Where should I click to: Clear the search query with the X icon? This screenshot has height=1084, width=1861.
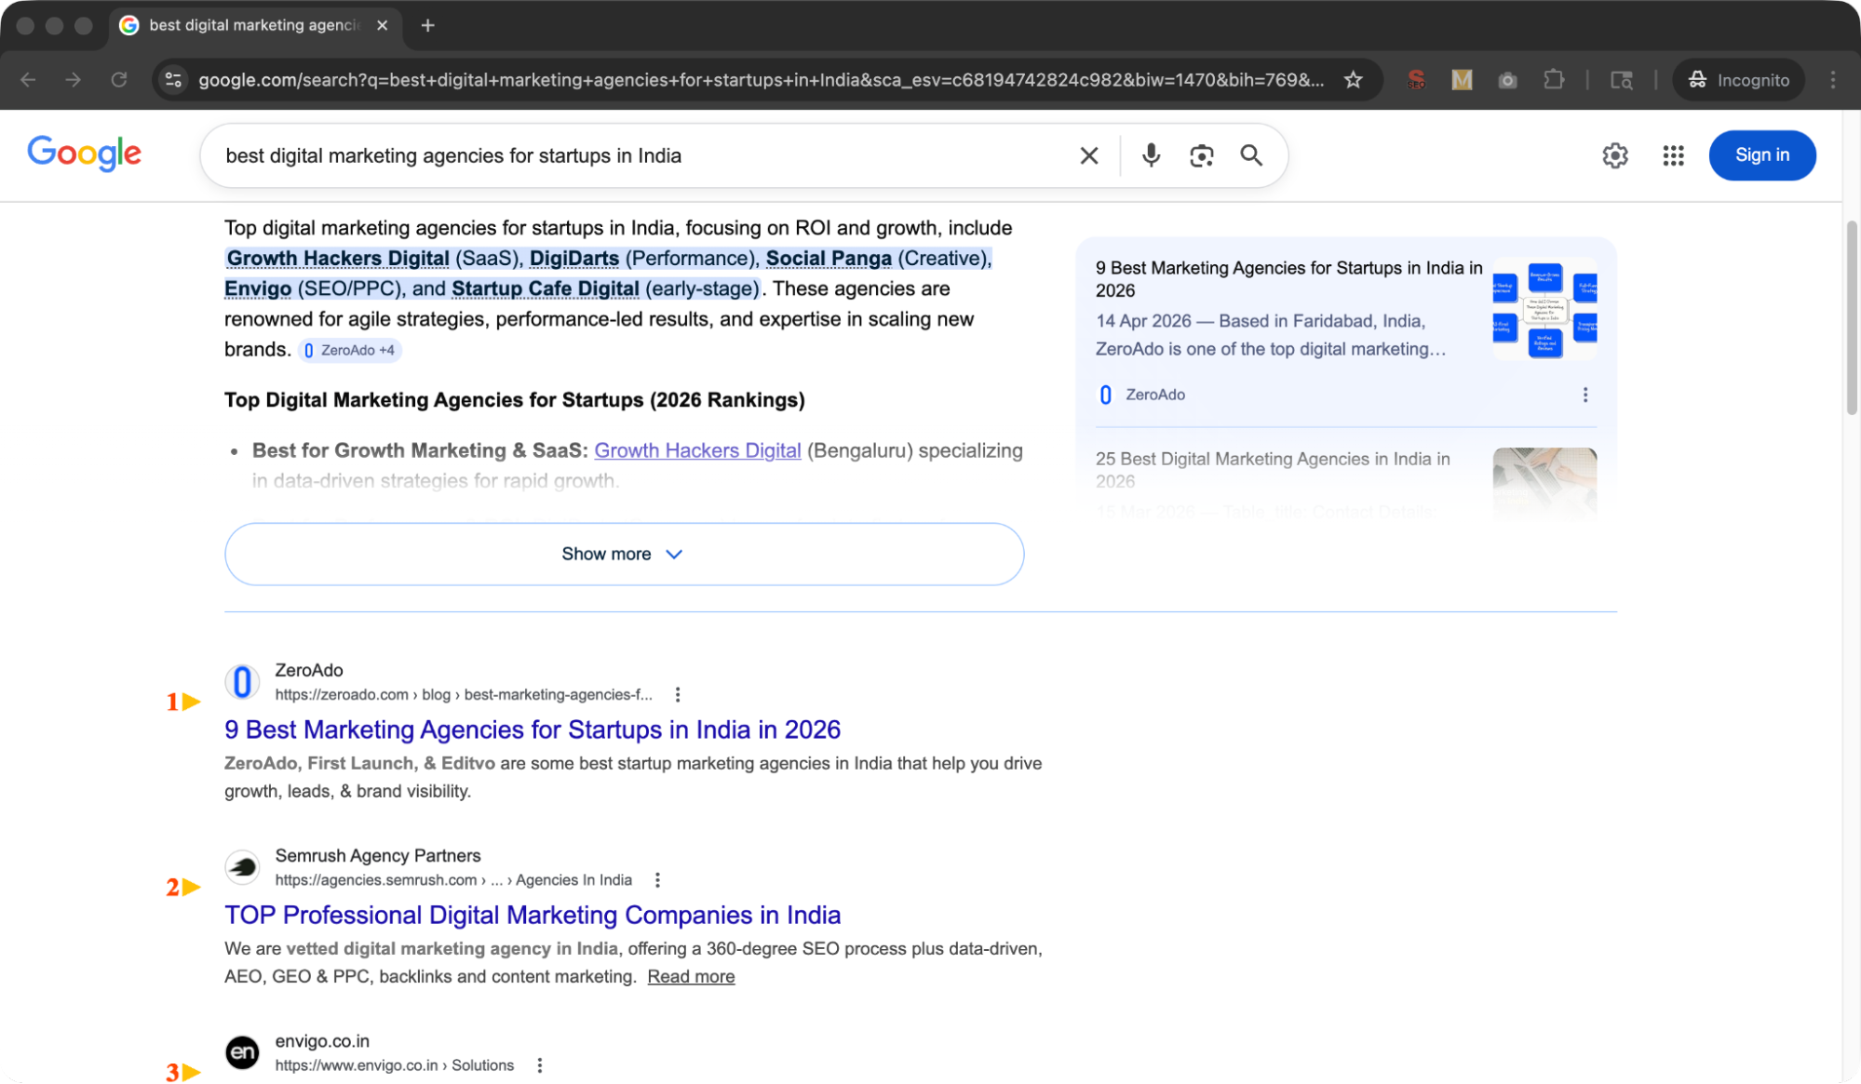(x=1088, y=155)
